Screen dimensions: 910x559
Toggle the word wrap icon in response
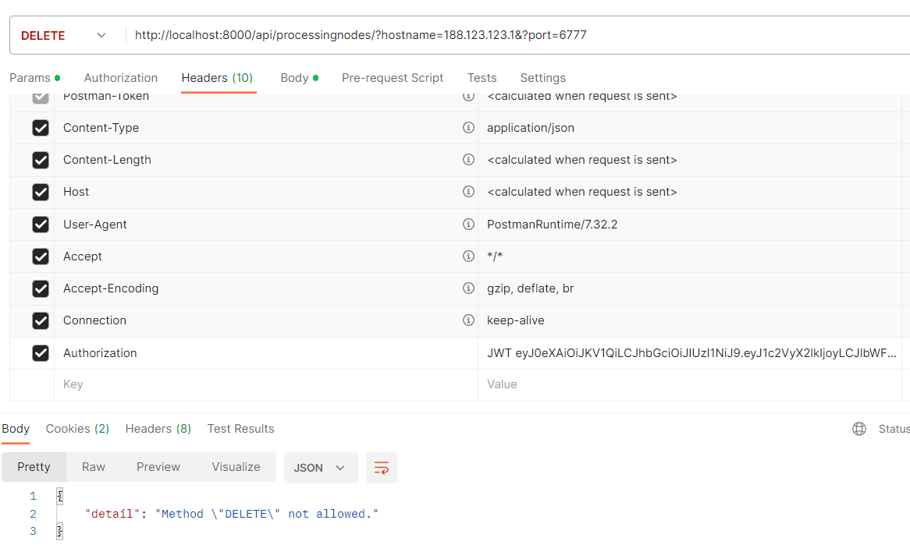tap(382, 468)
